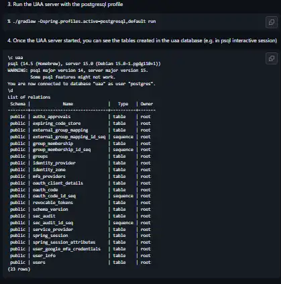Viewport: 281px width, 284px height.
Task: Click the 'You are now connected' line
Action: pyautogui.click(x=81, y=84)
